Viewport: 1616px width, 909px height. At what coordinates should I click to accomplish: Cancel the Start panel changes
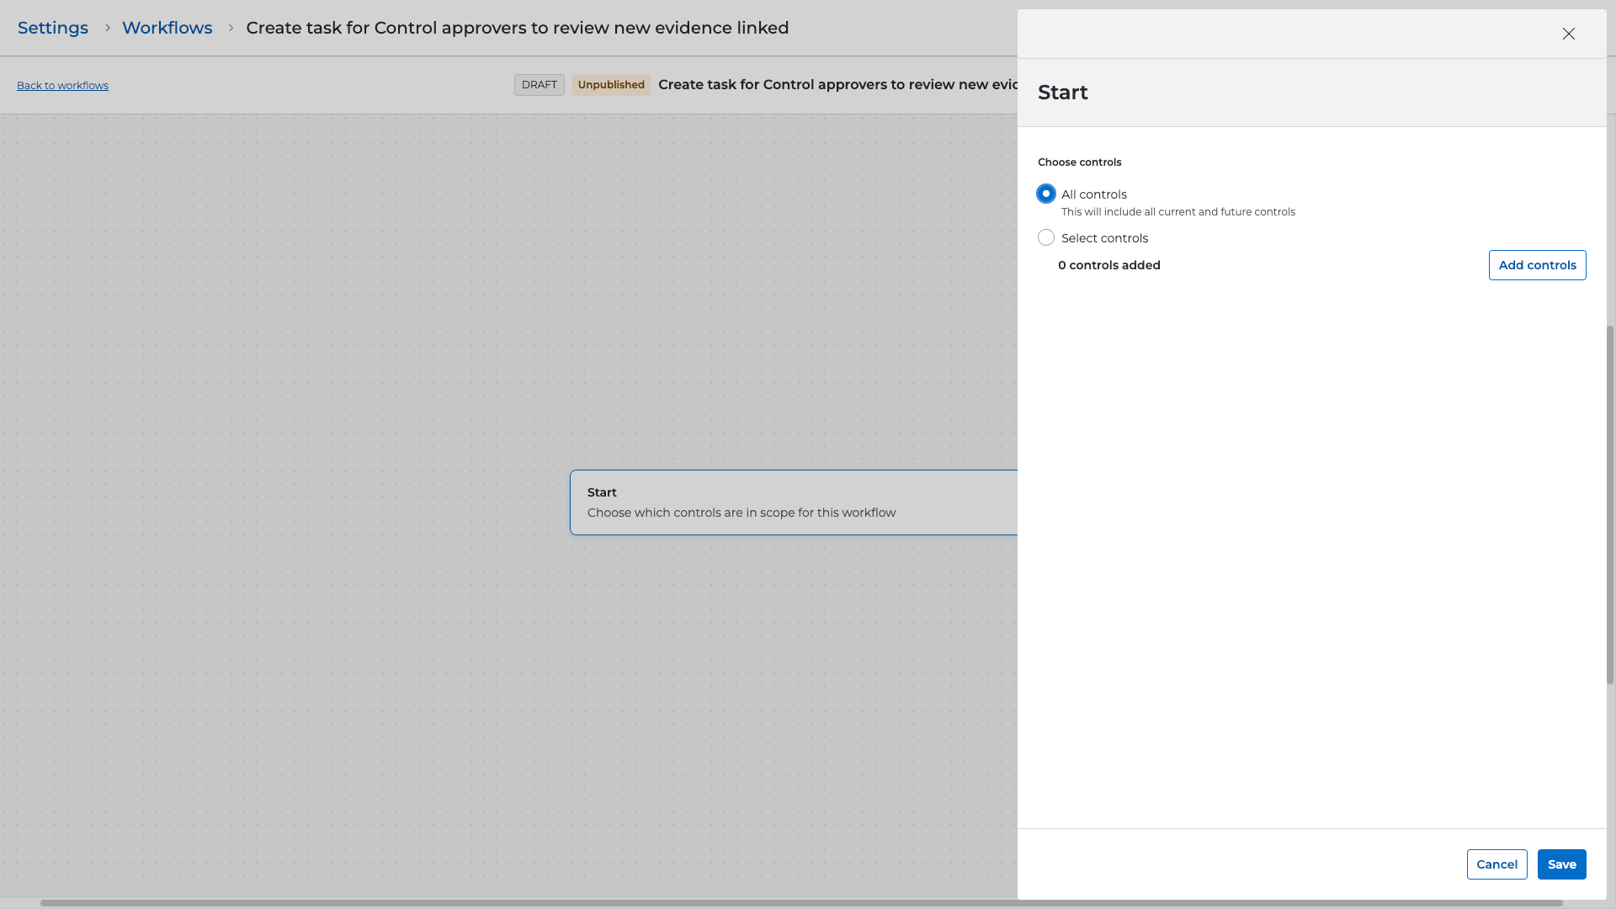1496,864
